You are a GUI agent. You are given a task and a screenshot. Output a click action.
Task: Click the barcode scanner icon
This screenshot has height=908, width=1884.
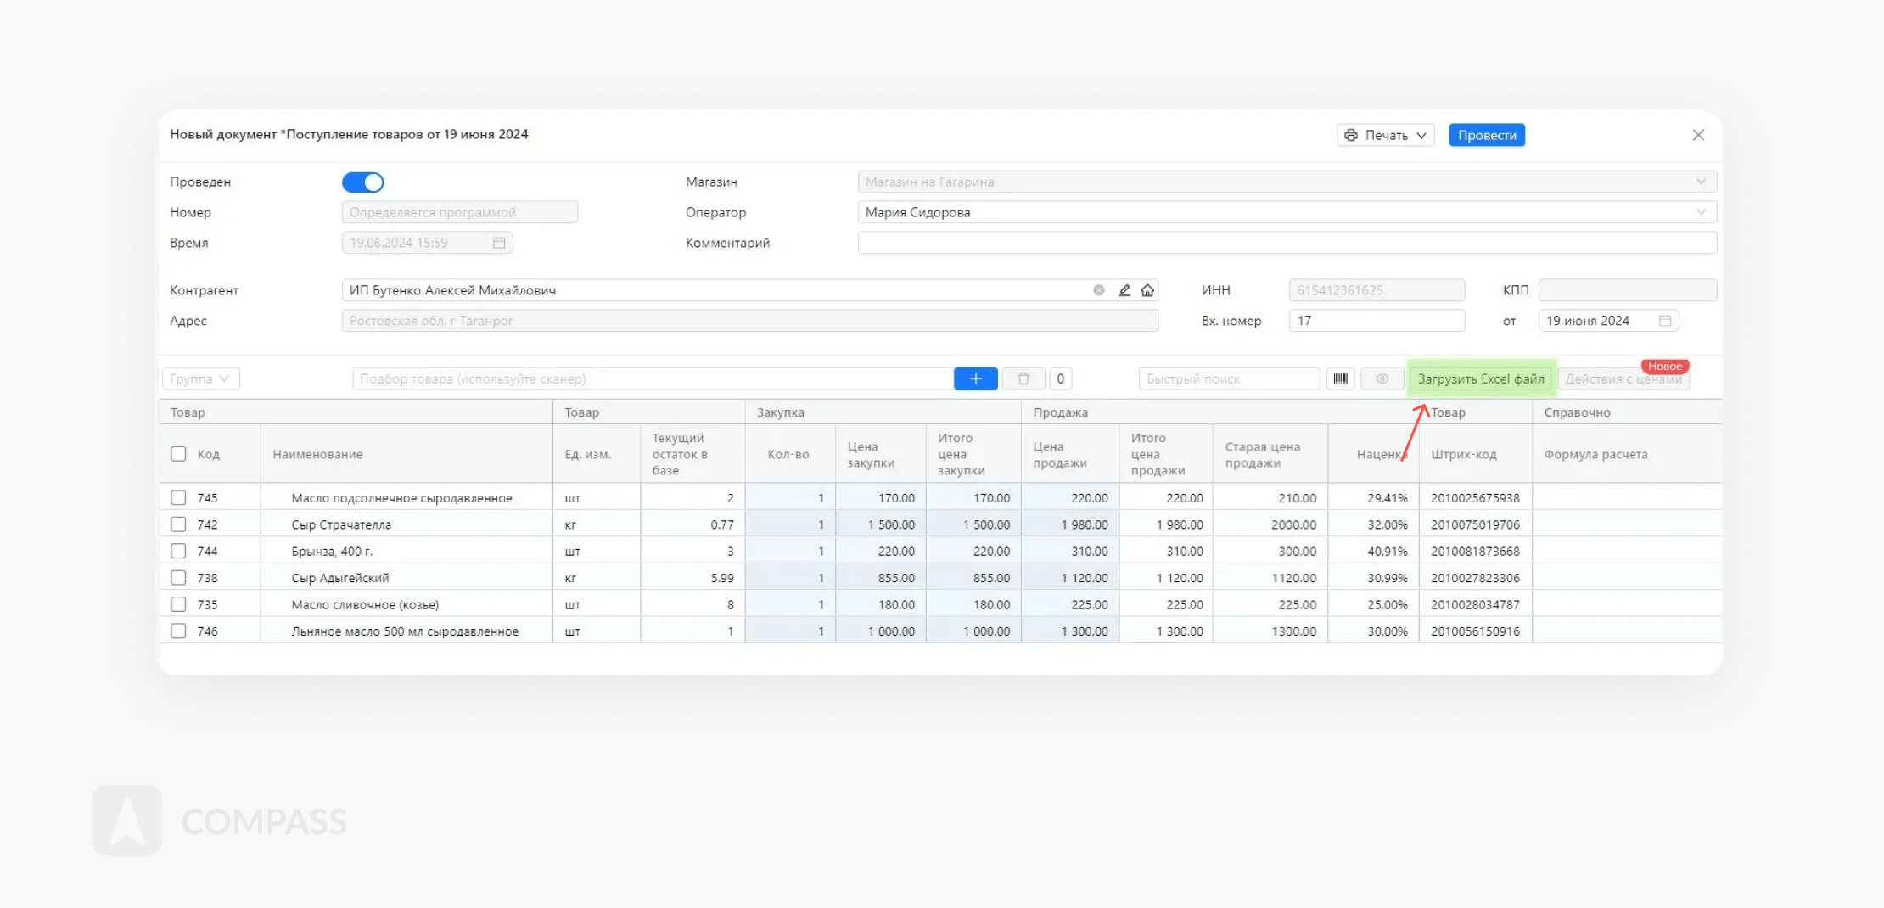[x=1340, y=378]
